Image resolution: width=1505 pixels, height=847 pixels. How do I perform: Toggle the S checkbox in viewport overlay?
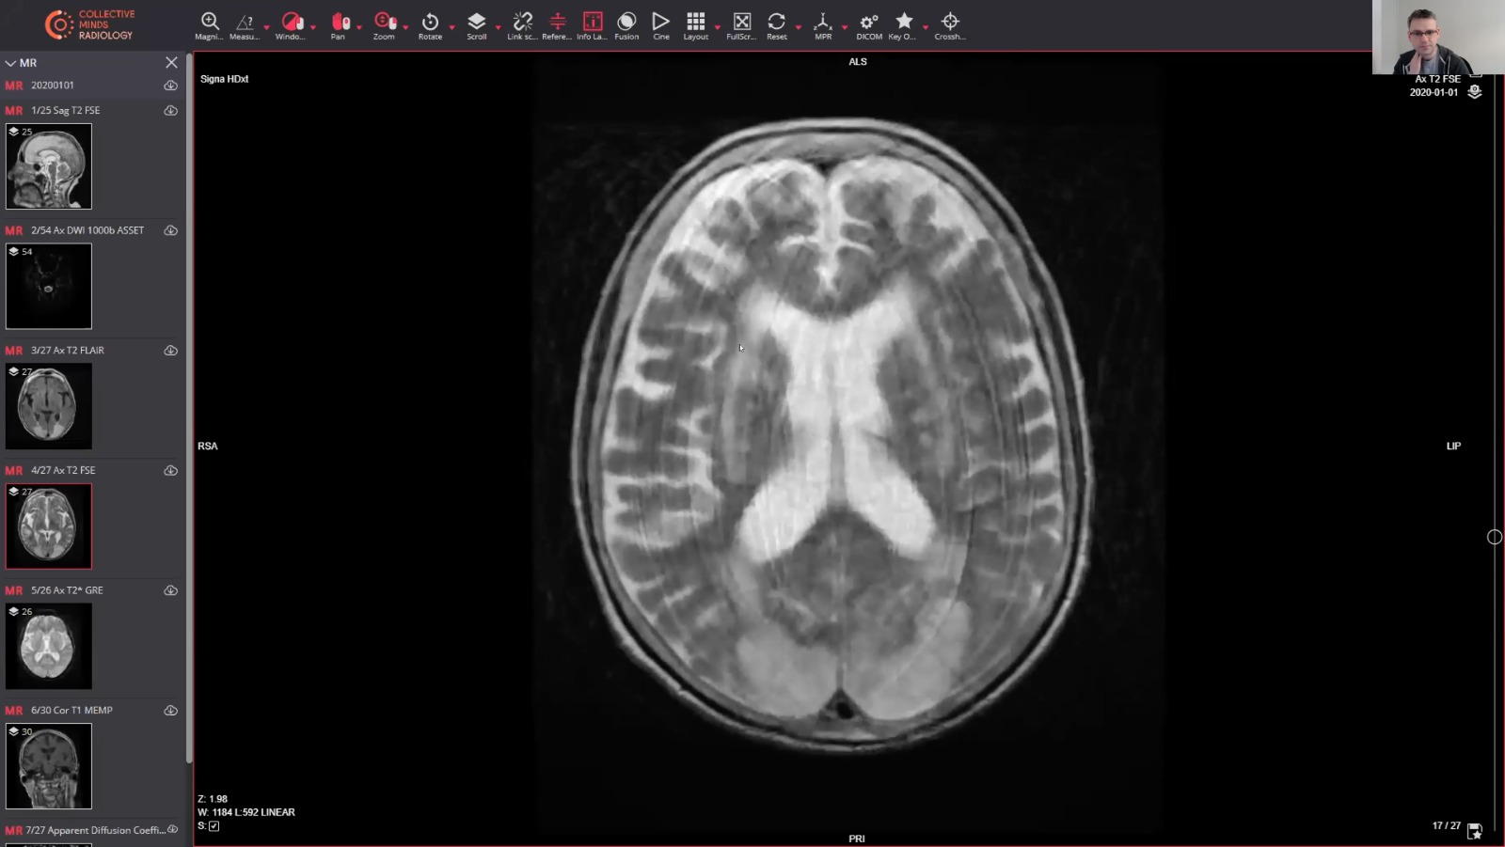(213, 825)
